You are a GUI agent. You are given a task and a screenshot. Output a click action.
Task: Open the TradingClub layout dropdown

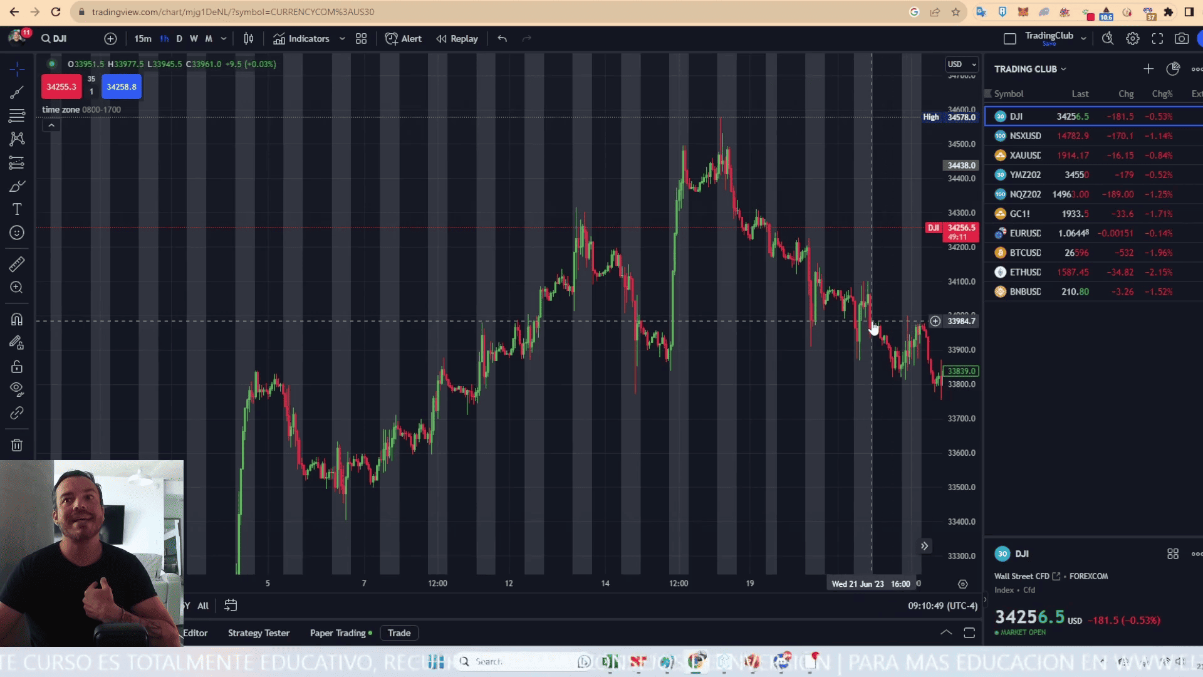click(1083, 39)
